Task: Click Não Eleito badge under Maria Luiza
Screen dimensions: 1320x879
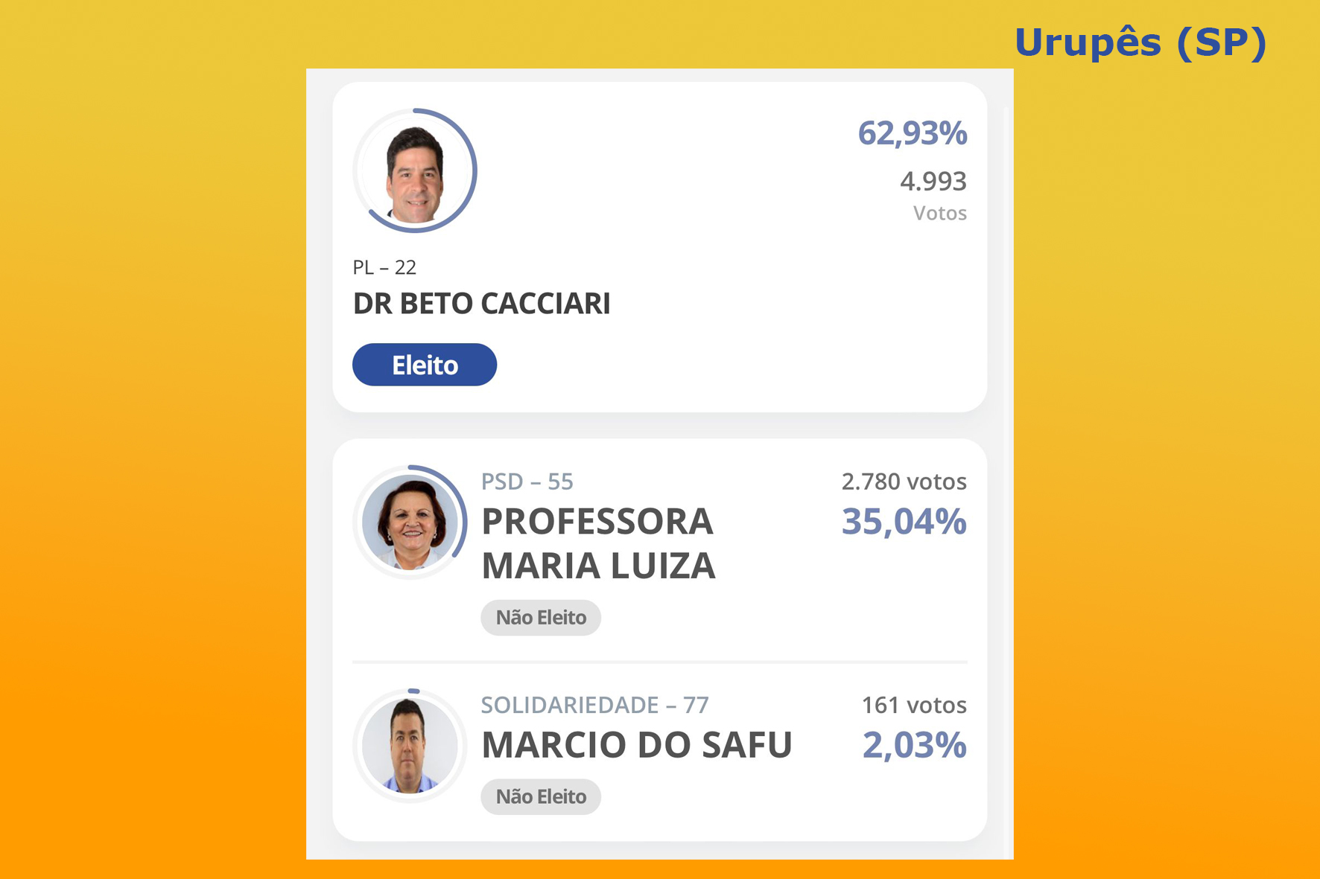Action: (541, 618)
